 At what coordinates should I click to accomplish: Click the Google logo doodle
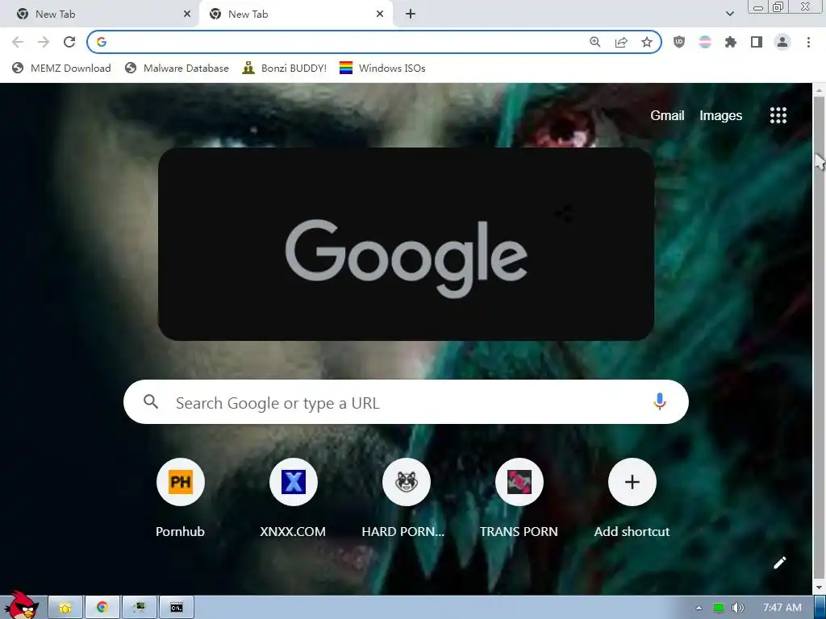[x=407, y=244]
